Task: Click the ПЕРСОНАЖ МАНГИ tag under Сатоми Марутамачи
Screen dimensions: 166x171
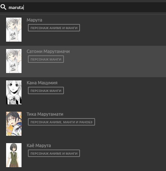Action: tap(46, 59)
